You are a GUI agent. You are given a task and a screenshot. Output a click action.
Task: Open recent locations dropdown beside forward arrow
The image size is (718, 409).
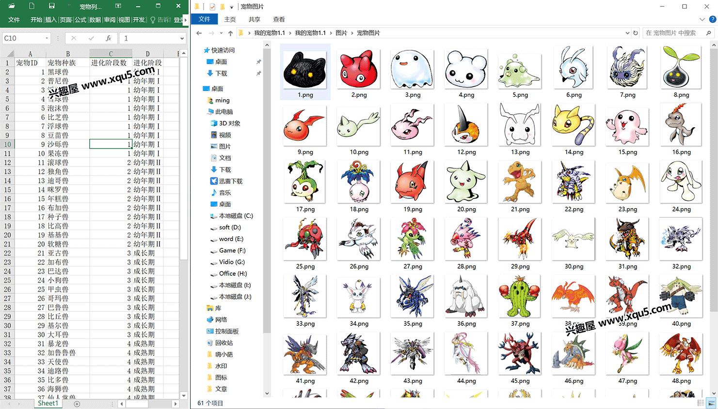click(221, 33)
